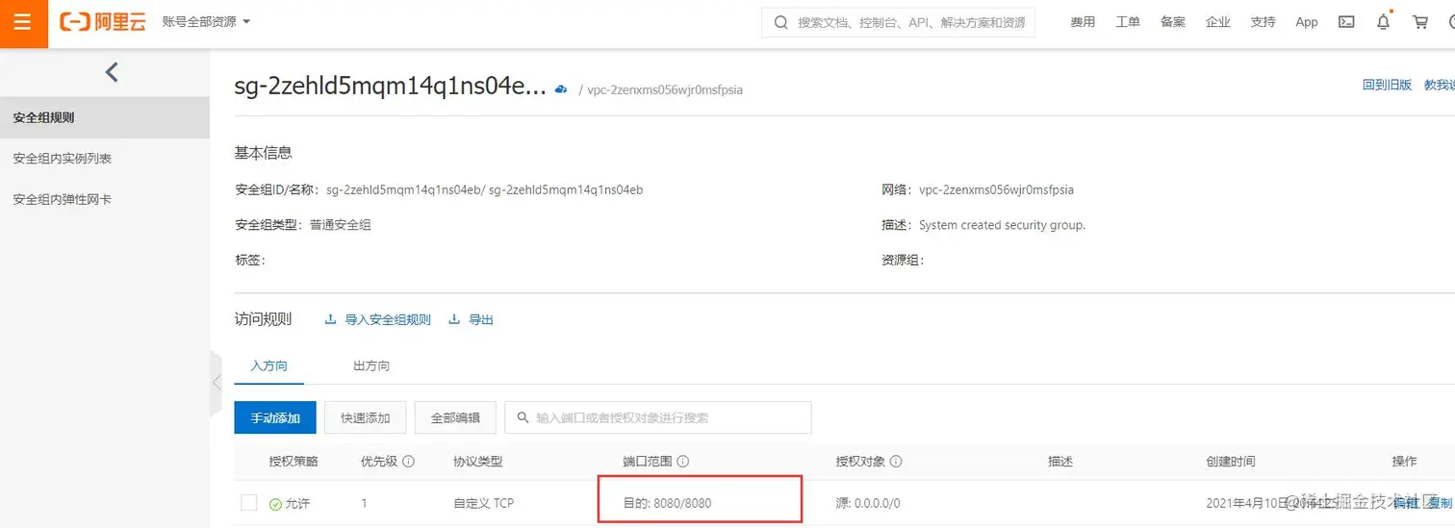Click 手动添加 button

tap(275, 417)
